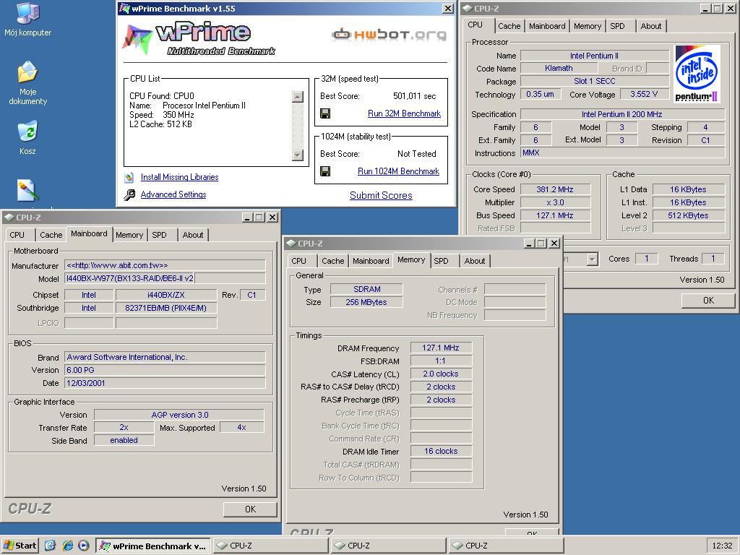Click the AGP version 3.0 value
This screenshot has width=740, height=555.
click(x=179, y=415)
